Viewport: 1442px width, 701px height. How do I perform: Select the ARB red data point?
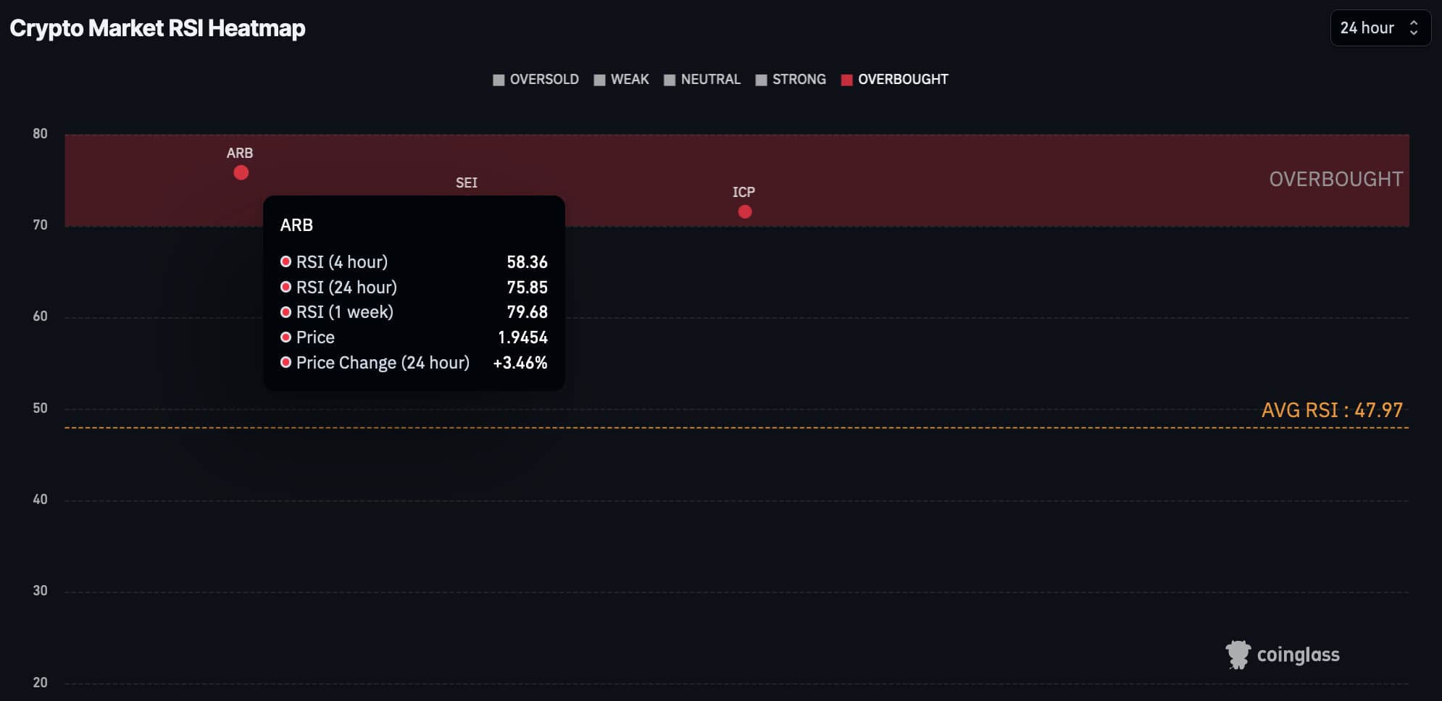pos(241,173)
